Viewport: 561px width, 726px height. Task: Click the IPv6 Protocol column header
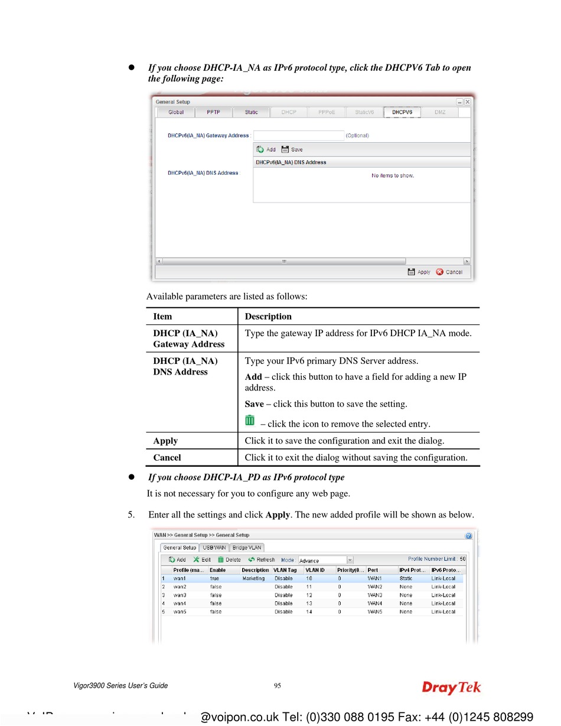click(446, 570)
